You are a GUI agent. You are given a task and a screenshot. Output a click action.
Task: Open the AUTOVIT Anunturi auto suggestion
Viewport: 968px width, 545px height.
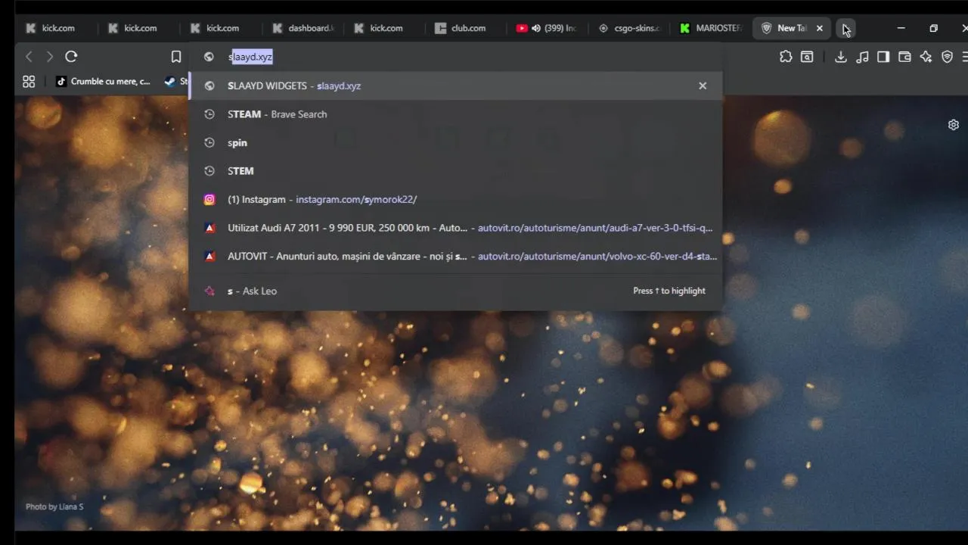[x=456, y=256]
